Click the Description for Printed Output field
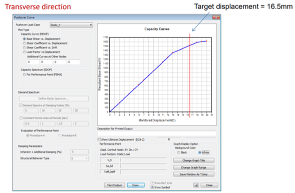Screen dimensions: 295x193 pyautogui.click(x=157, y=133)
